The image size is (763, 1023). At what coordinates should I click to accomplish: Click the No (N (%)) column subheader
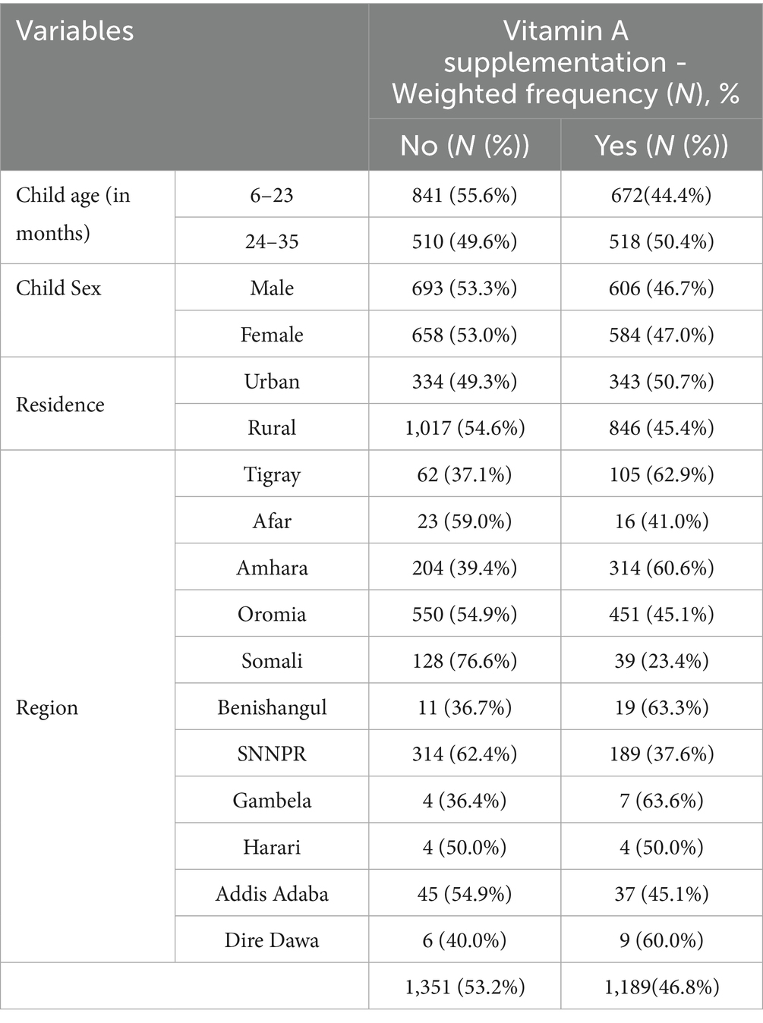(465, 145)
